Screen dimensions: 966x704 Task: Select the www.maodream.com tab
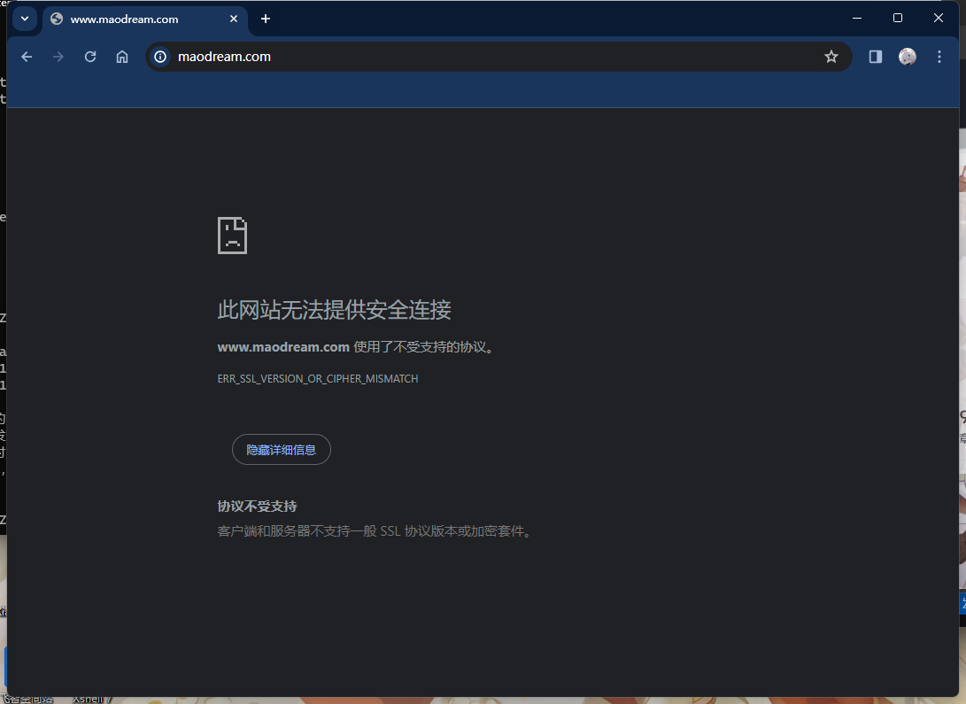coord(145,19)
